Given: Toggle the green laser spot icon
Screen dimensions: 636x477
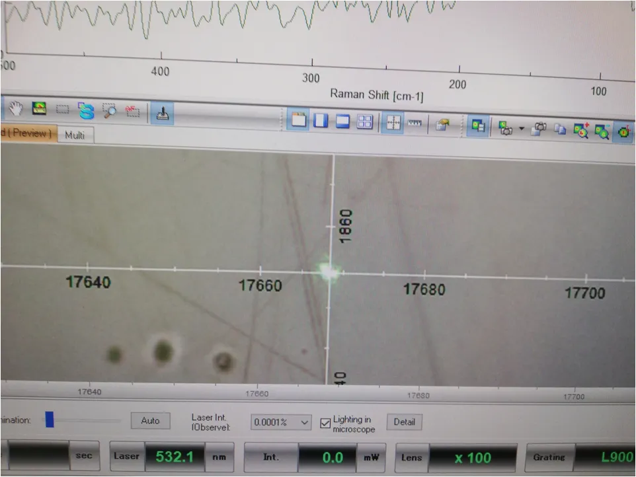Looking at the screenshot, I should 624,131.
